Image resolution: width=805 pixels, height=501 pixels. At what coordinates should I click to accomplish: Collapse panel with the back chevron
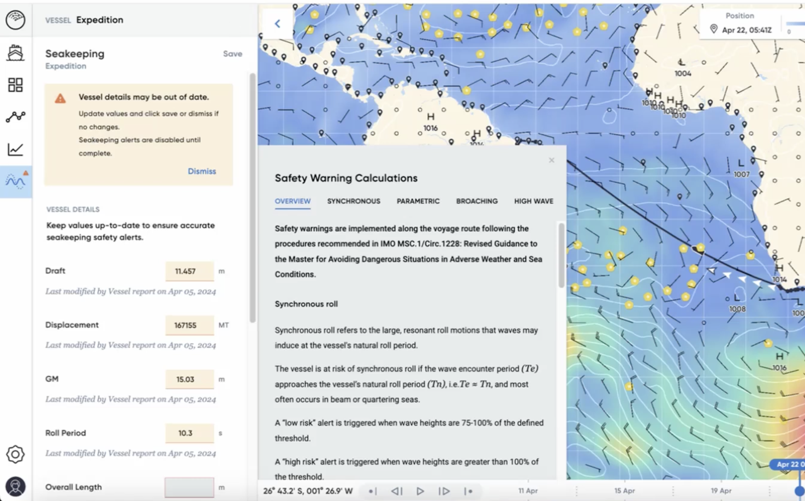pos(277,24)
